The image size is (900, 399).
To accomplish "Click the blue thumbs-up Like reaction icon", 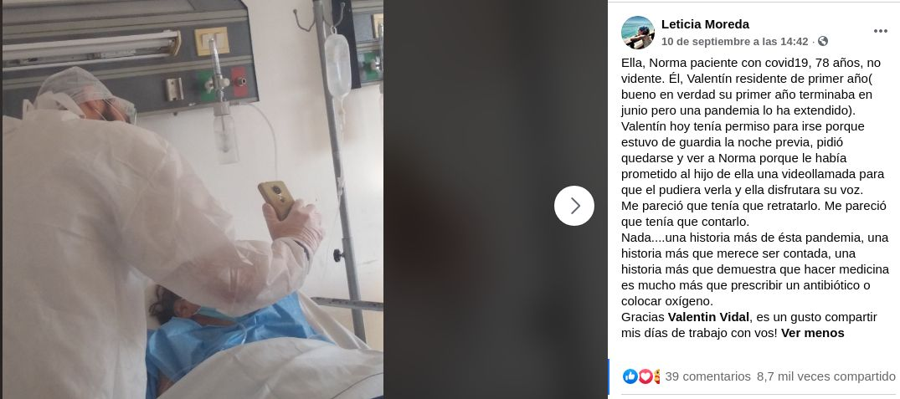I will pyautogui.click(x=630, y=376).
